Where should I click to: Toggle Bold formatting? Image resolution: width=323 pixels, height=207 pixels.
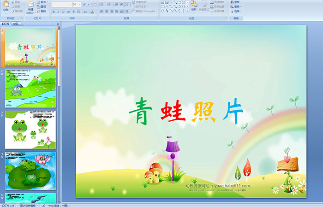click(53, 12)
